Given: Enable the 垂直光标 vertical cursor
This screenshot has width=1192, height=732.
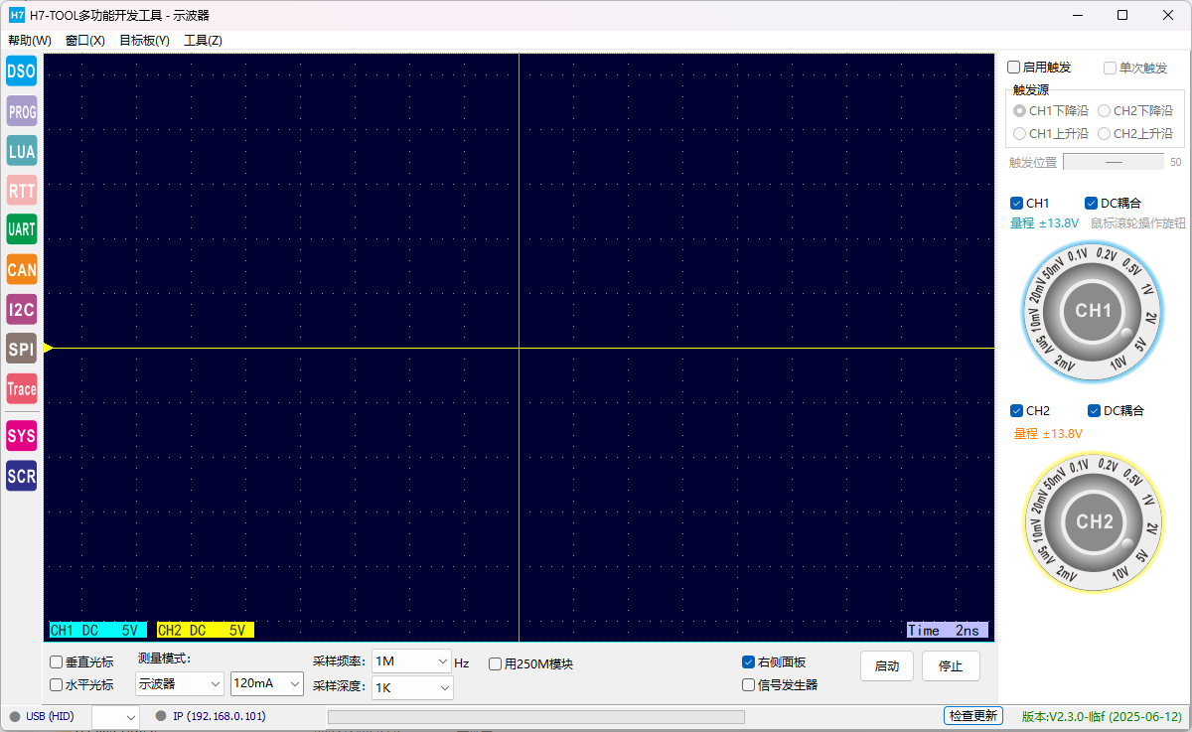Looking at the screenshot, I should coord(57,661).
